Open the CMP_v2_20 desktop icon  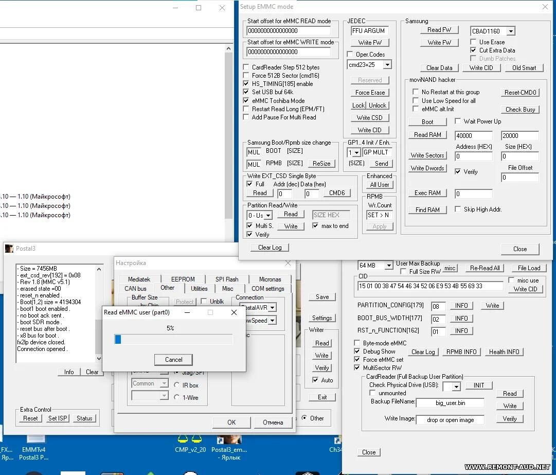click(x=190, y=444)
